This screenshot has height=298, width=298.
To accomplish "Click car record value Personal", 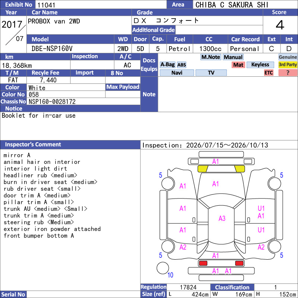I will [245, 49].
